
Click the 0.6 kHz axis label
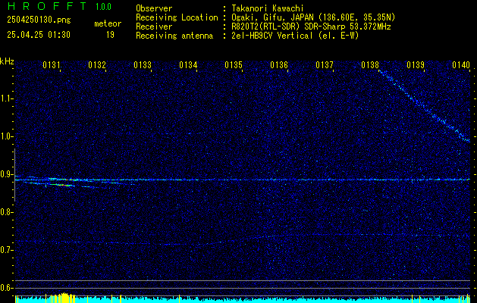coord(6,288)
